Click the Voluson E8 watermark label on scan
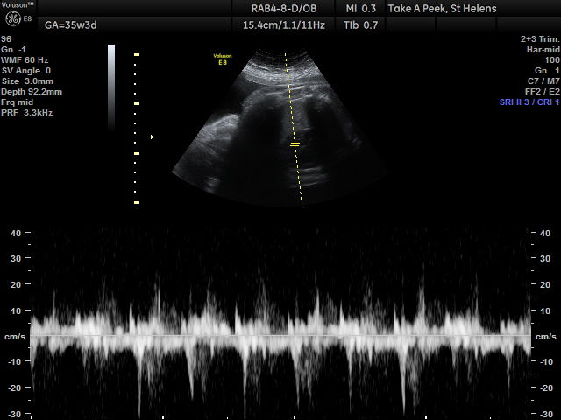 (x=223, y=59)
